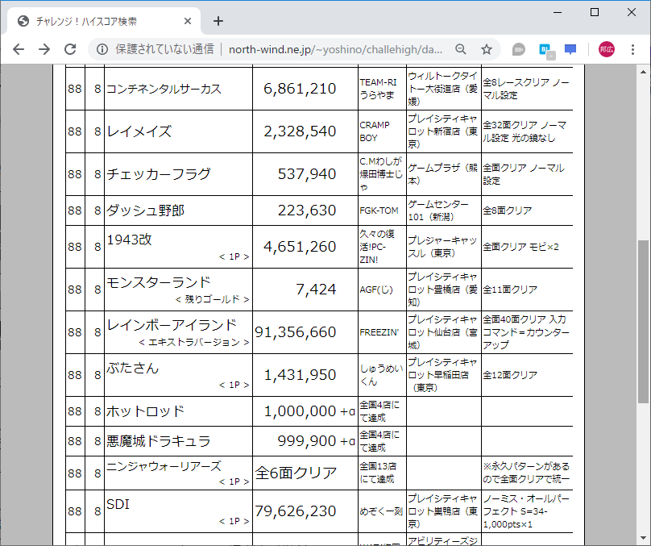Open Chrome's three-dot menu
This screenshot has width=651, height=546.
634,49
